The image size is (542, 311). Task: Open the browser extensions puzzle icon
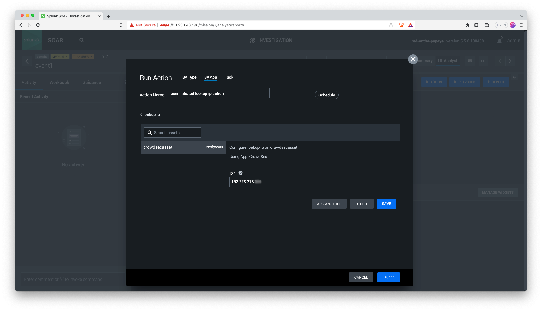[467, 25]
